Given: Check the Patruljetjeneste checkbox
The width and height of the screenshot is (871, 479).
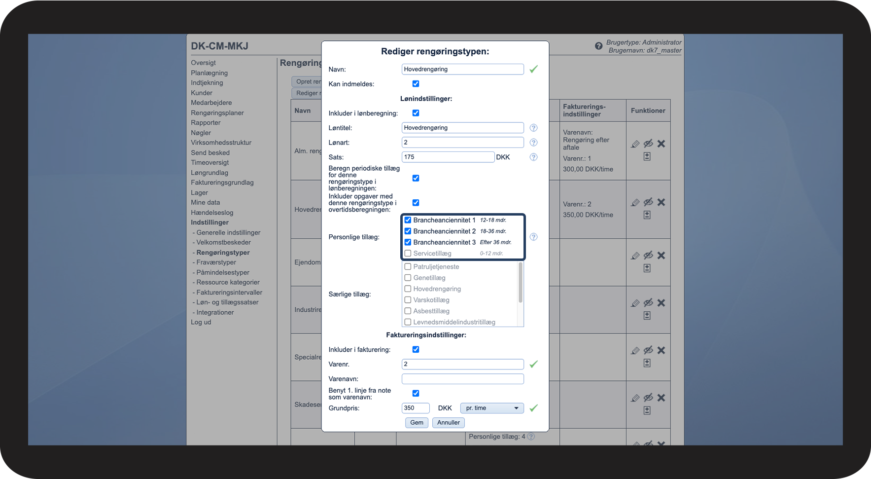Looking at the screenshot, I should tap(408, 266).
